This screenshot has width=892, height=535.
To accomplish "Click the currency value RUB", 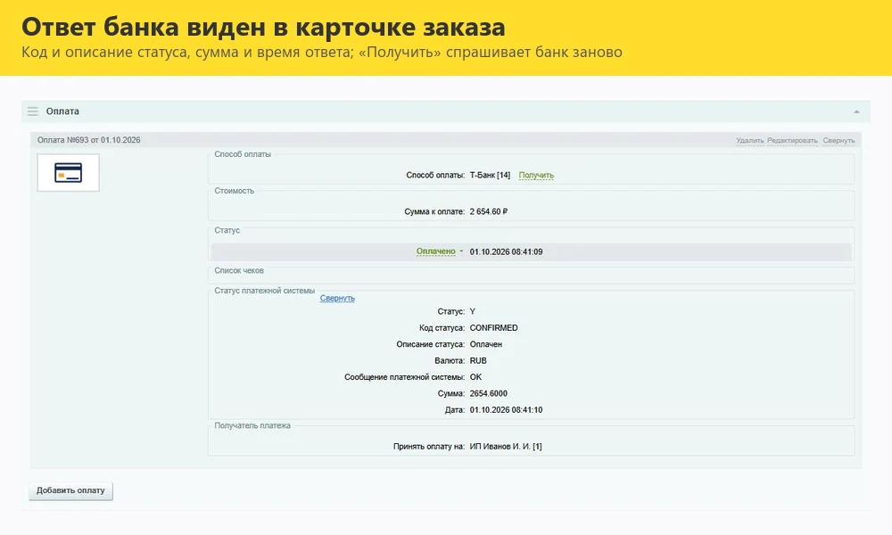I will click(478, 361).
